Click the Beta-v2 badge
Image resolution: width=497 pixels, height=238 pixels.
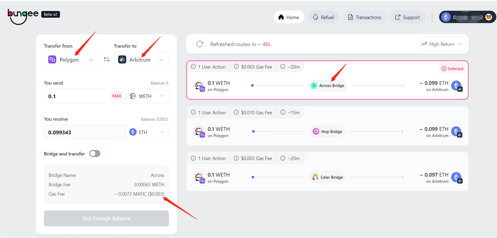tap(50, 14)
